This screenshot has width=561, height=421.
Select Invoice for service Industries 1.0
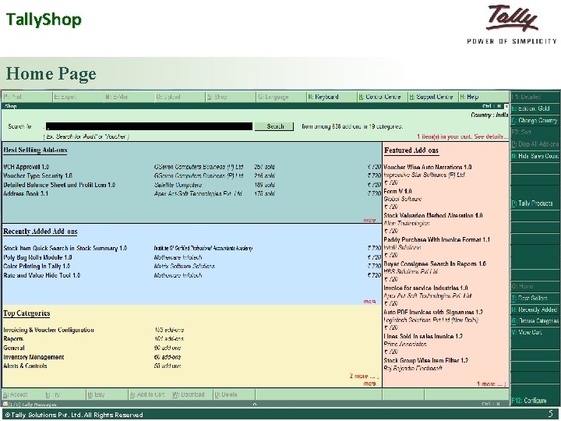tap(425, 288)
